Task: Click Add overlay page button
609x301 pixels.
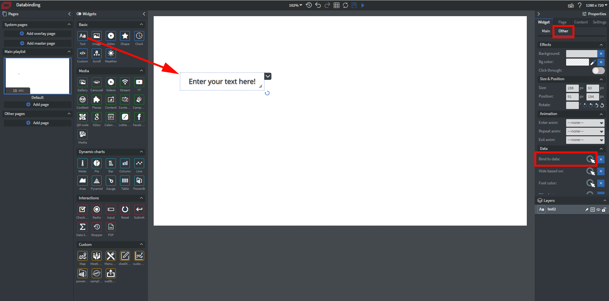Action: [37, 34]
